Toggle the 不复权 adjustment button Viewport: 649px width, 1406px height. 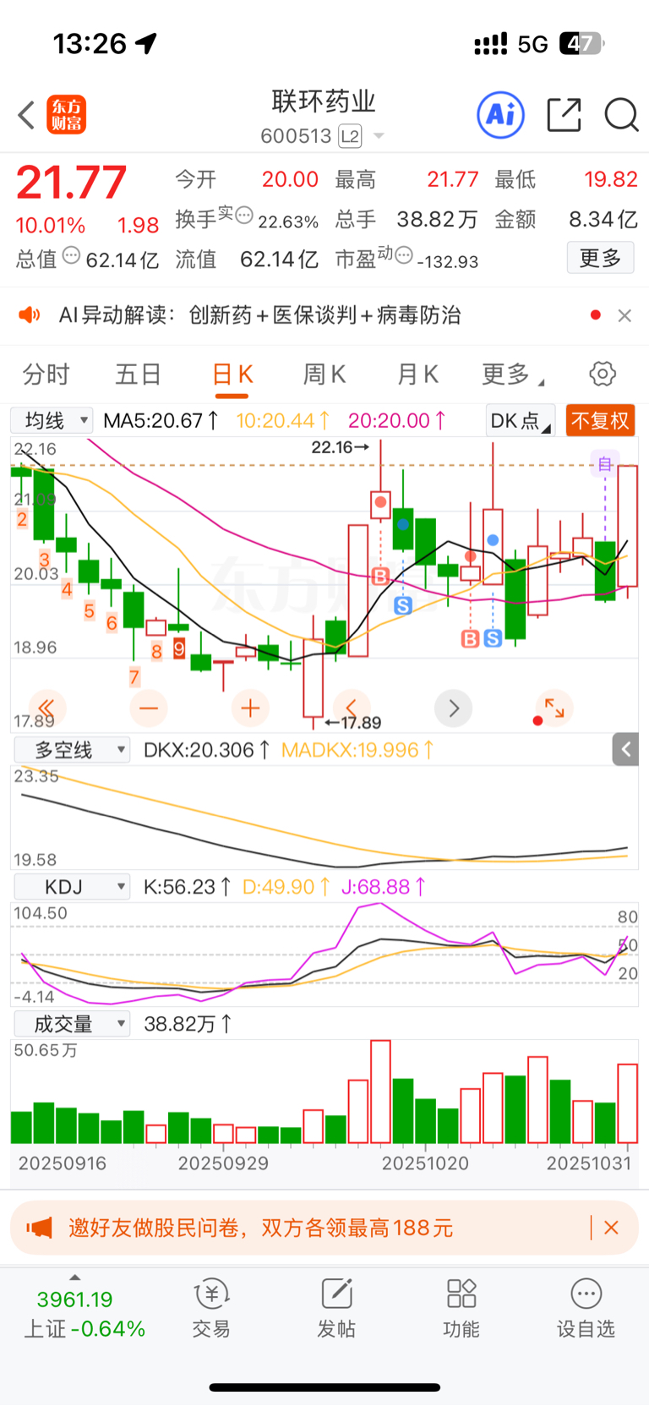(x=600, y=420)
